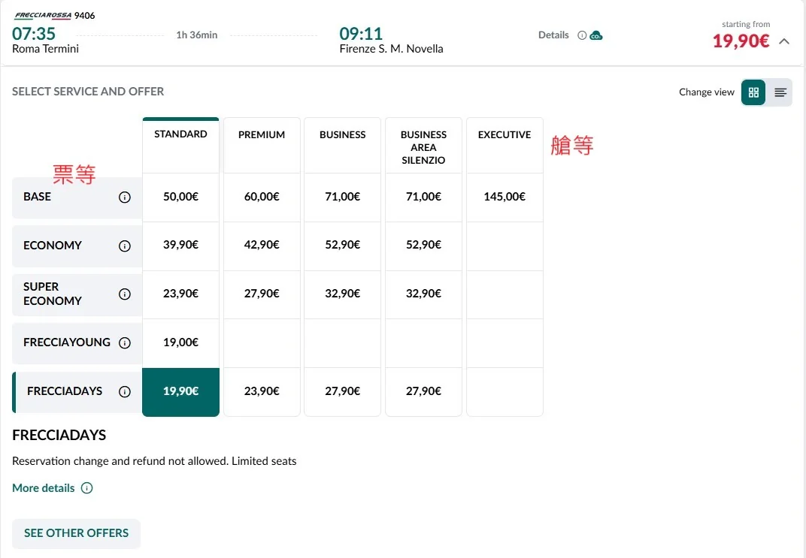
Task: Click the info icon next to More details
Action: pos(87,487)
